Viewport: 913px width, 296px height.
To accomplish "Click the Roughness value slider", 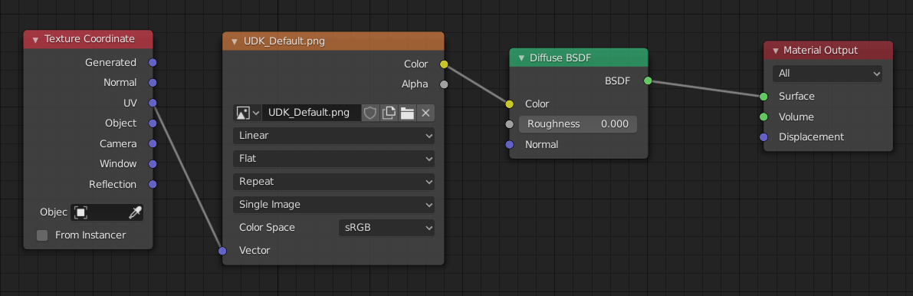I will 578,124.
